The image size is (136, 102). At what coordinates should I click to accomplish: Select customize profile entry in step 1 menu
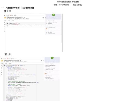tap(49, 23)
